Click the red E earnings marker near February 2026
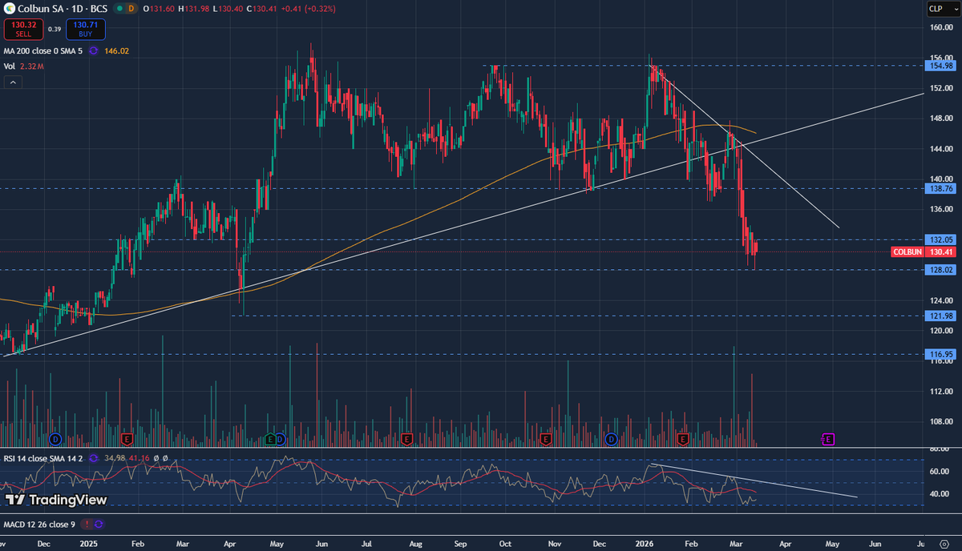 pyautogui.click(x=684, y=439)
